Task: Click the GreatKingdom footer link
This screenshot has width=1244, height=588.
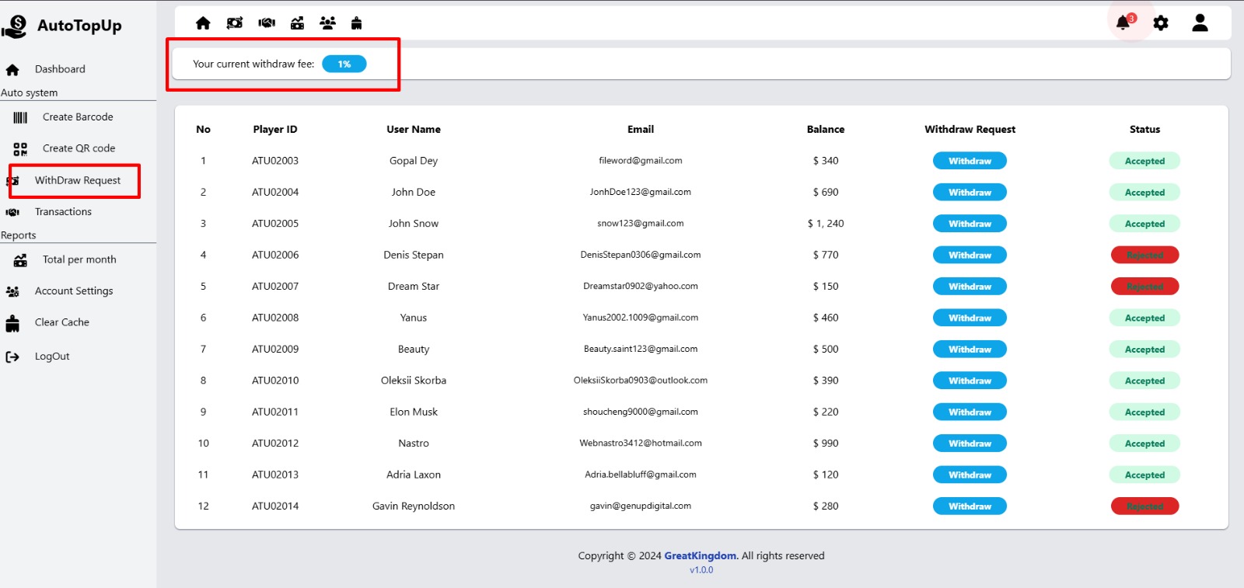Action: pyautogui.click(x=700, y=556)
